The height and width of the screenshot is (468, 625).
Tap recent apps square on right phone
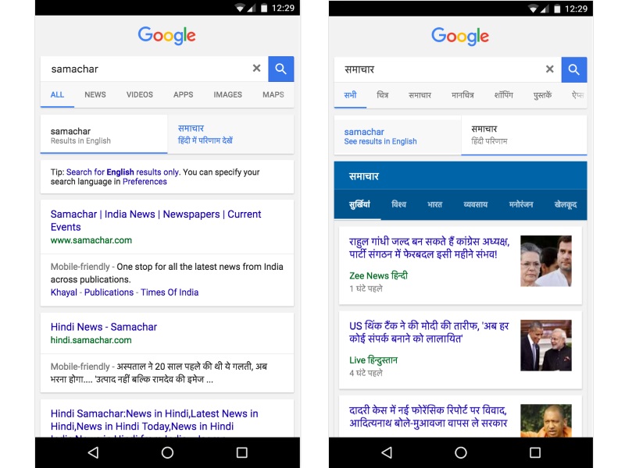pyautogui.click(x=535, y=452)
